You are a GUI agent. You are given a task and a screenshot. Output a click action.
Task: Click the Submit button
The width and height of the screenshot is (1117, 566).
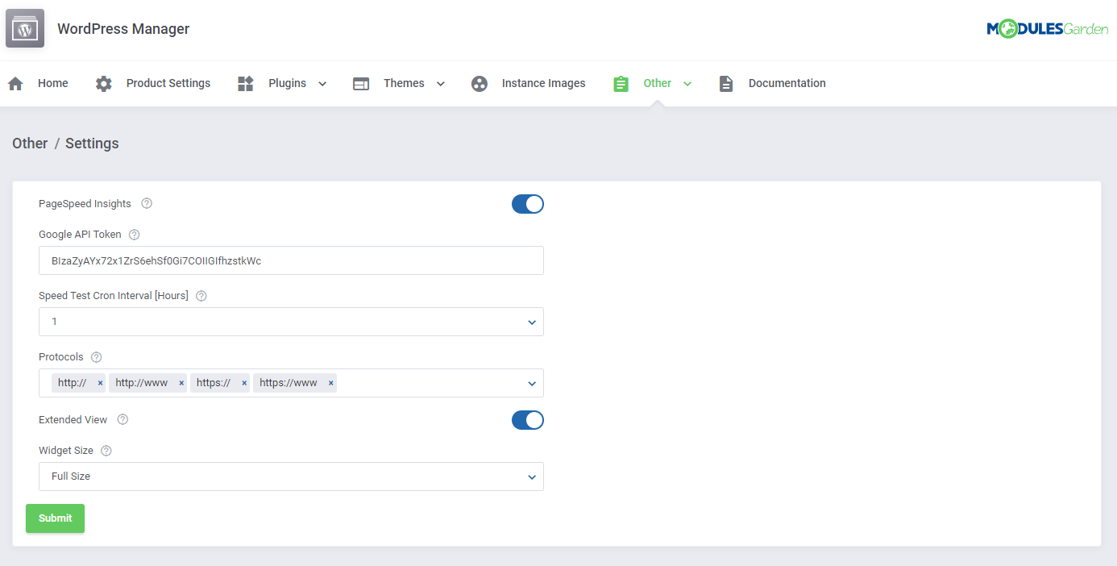55,518
